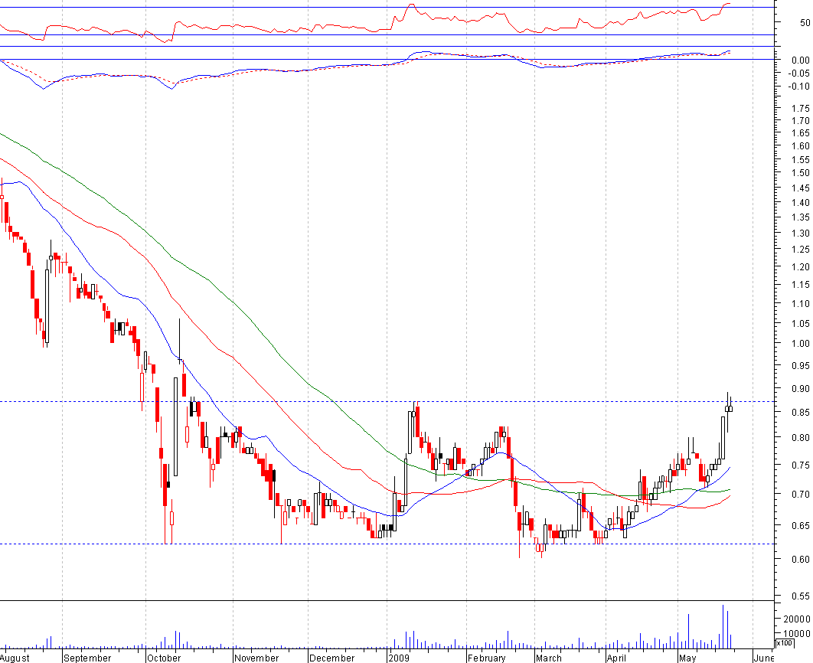The height and width of the screenshot is (663, 813).
Task: Click the June month label
Action: point(764,658)
